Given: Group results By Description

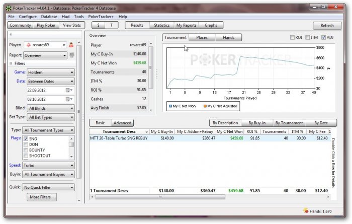Looking at the screenshot, I should click(225, 123).
